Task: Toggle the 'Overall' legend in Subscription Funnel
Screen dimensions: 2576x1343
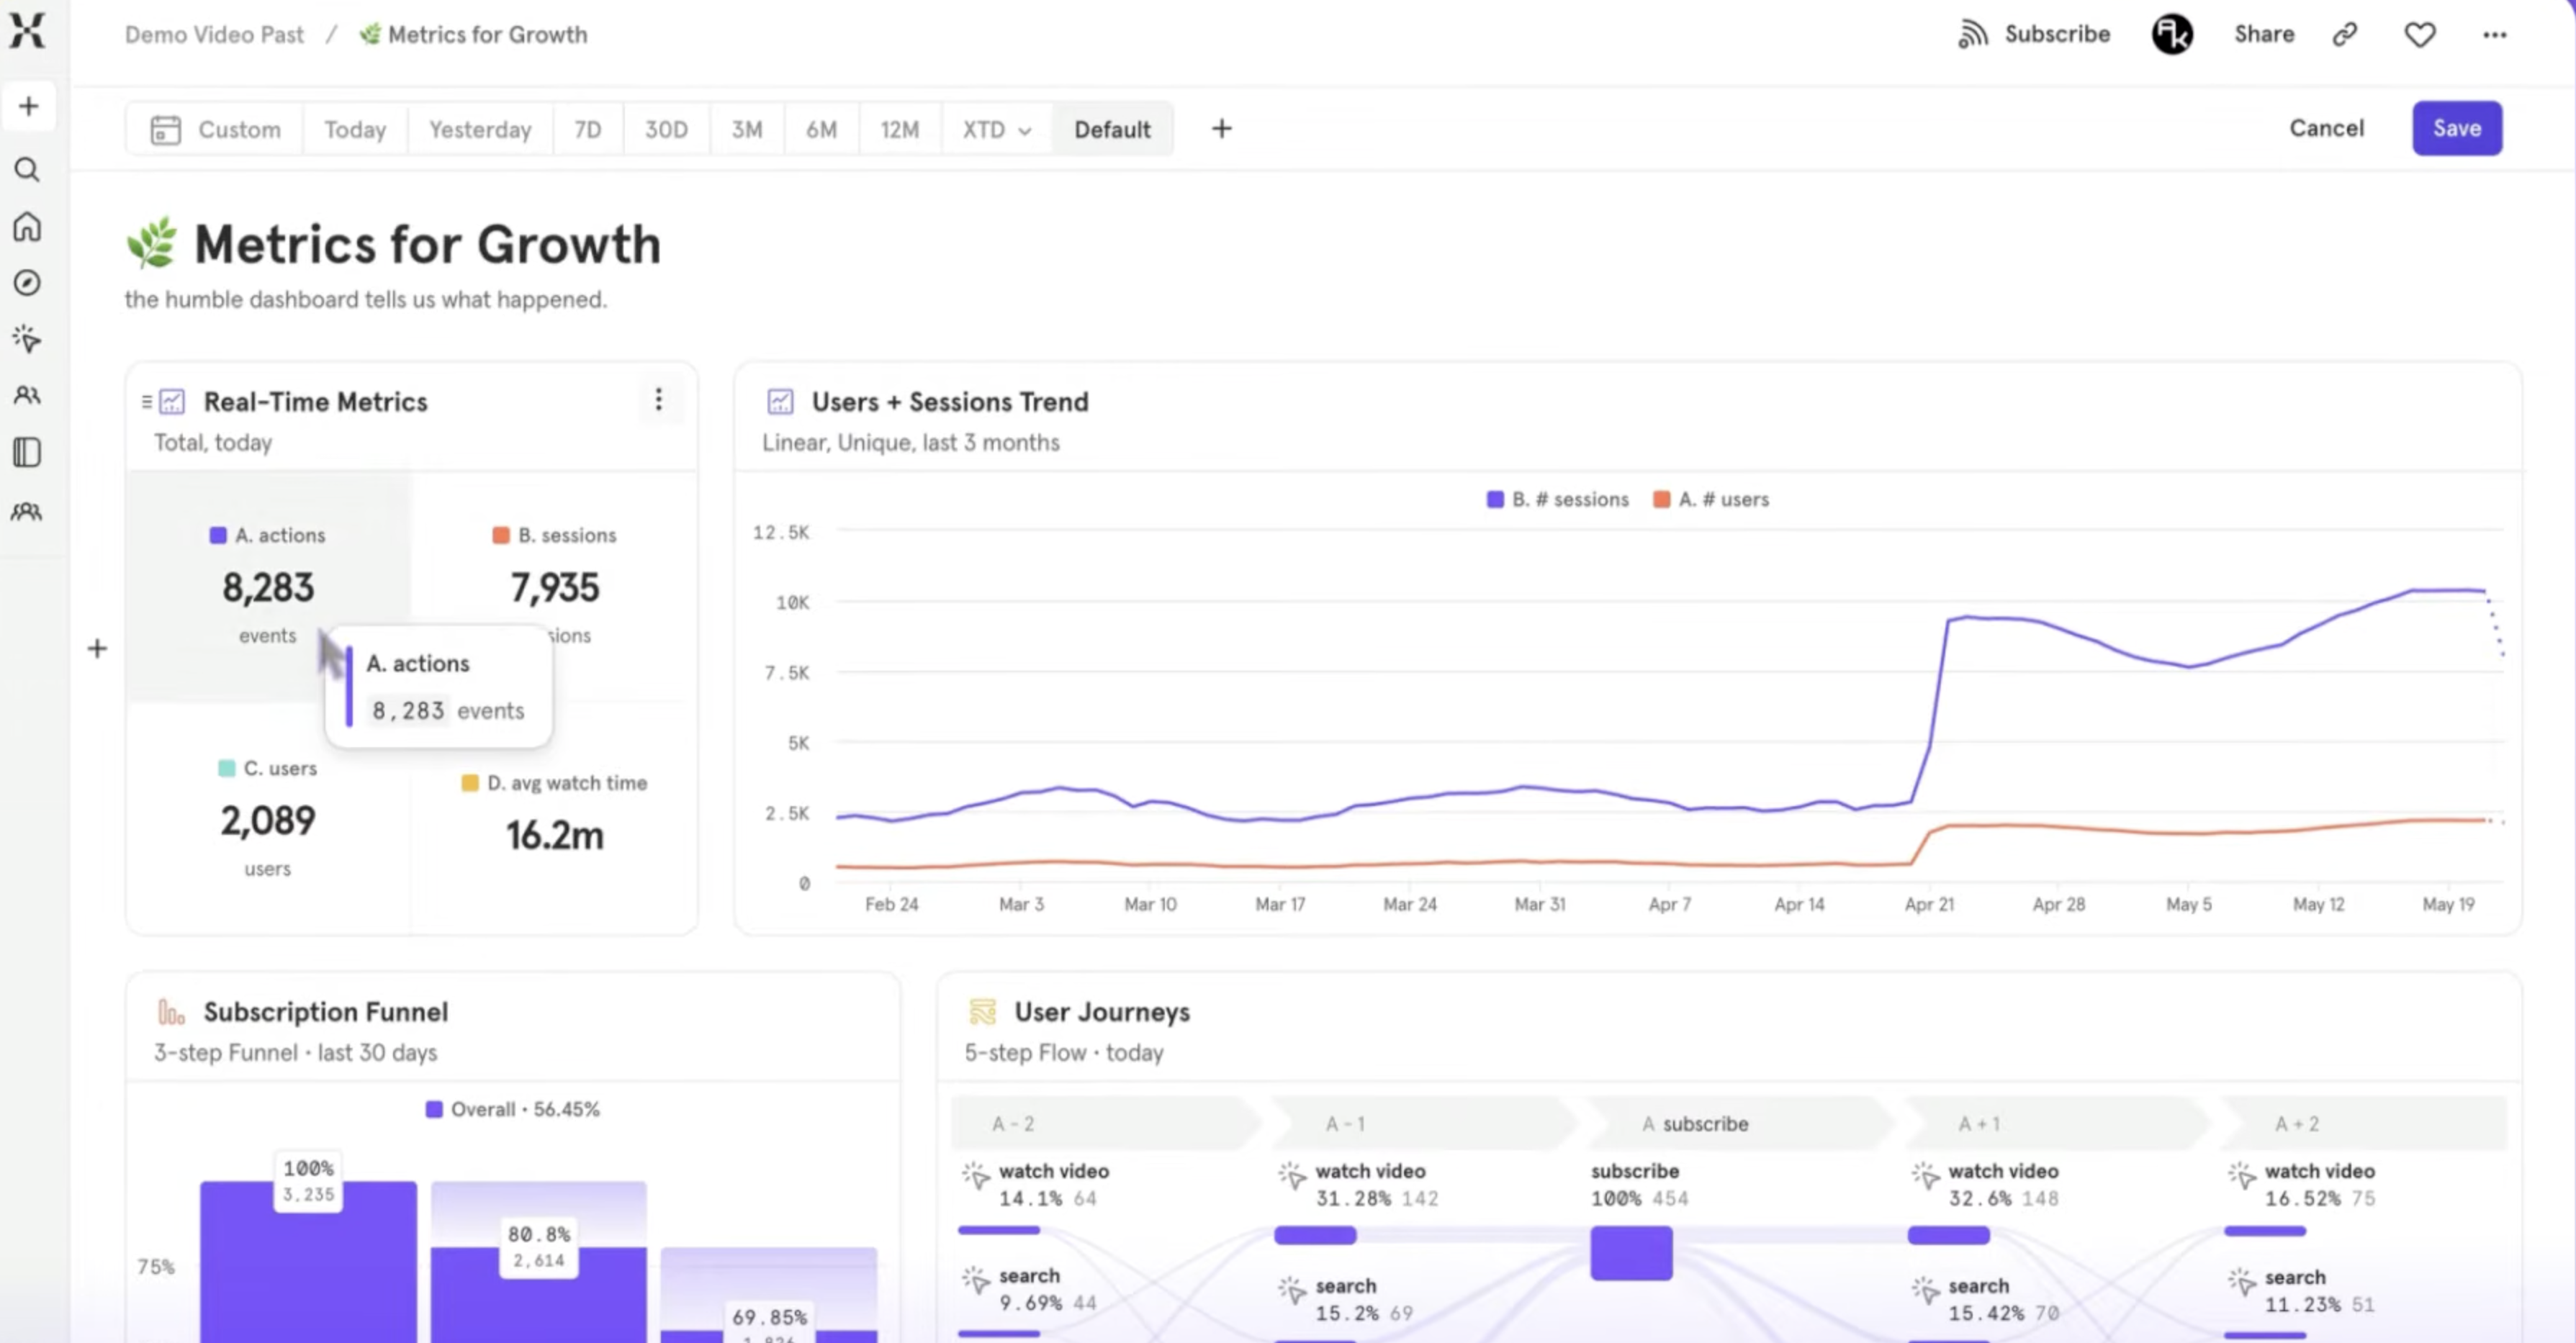Action: (x=514, y=1108)
